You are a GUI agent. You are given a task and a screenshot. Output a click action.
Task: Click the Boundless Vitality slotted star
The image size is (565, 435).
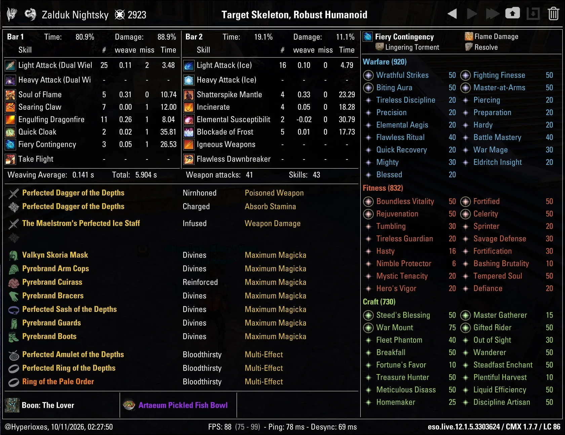click(x=368, y=202)
